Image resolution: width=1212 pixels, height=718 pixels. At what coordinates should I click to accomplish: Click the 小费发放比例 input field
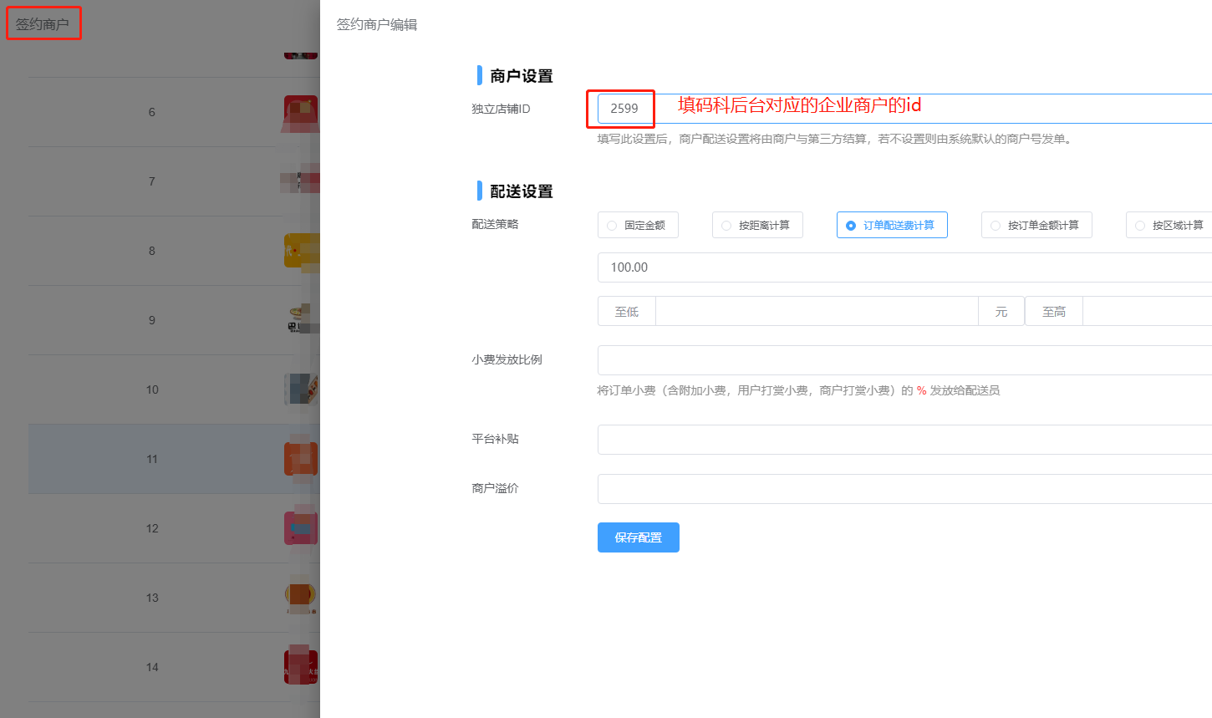point(836,359)
